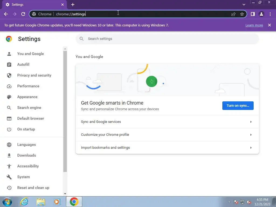This screenshot has height=207, width=276.
Task: Launch Internet Explorer from taskbar
Action: pos(24,202)
